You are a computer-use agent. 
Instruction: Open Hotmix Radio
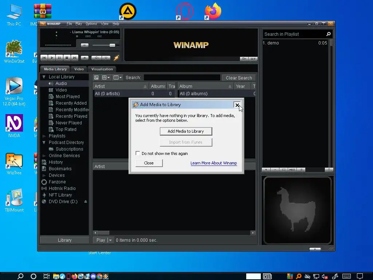[62, 188]
